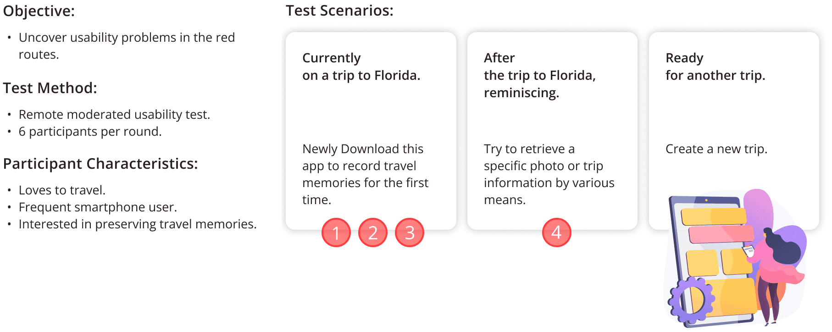
Task: Click the red circle numbered 1
Action: pyautogui.click(x=336, y=232)
